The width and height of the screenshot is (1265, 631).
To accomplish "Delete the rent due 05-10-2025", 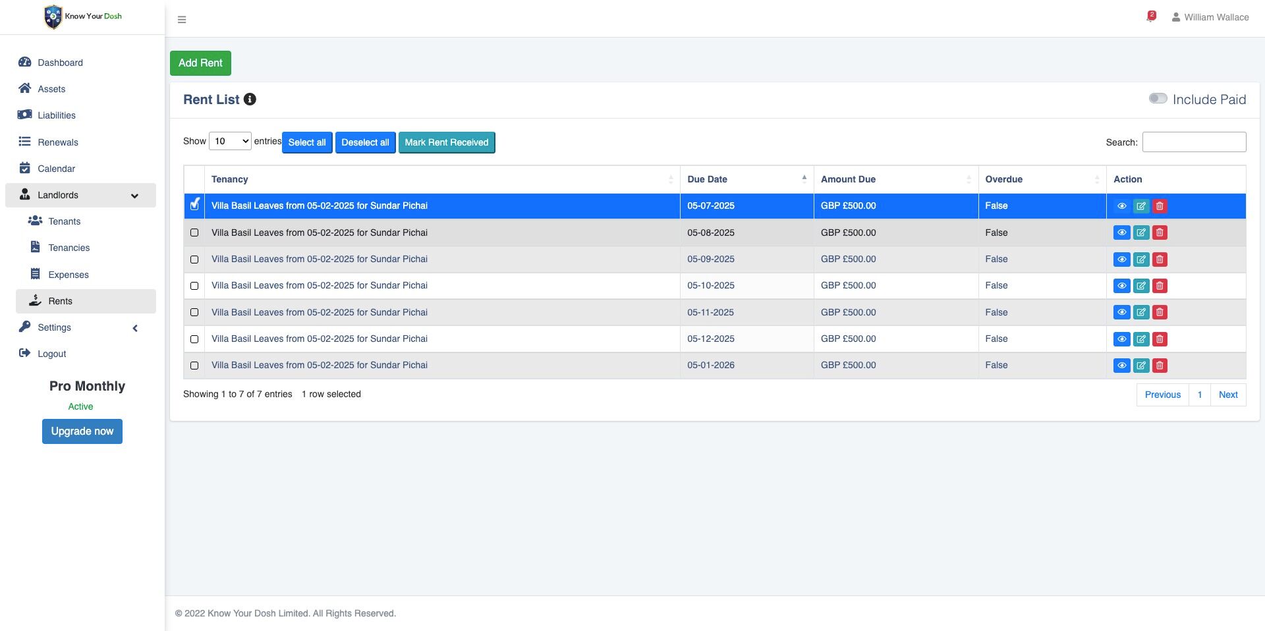I will [1160, 286].
